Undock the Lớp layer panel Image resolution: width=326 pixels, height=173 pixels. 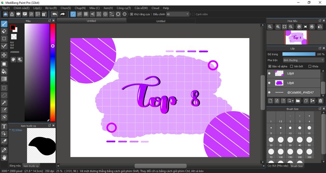320,48
